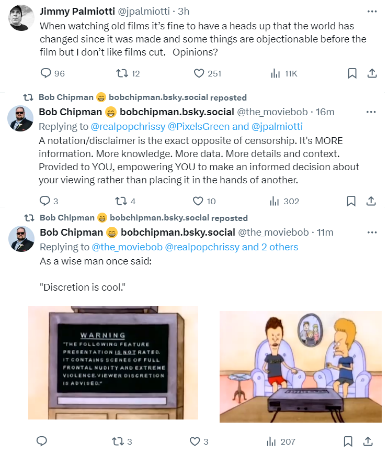Like the notation/disclaimer tweet with 10 likes
Screen dimensions: 388x453
198,201
